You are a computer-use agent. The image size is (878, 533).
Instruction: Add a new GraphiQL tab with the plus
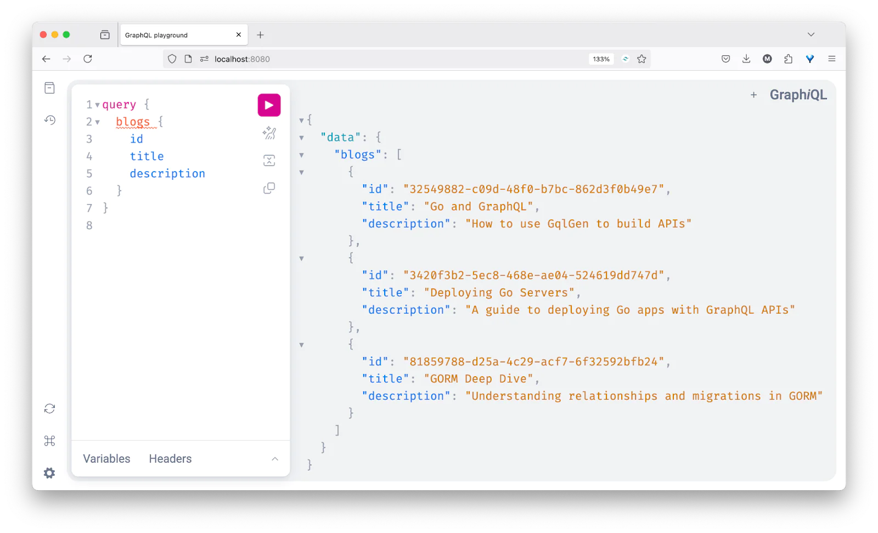(x=753, y=94)
